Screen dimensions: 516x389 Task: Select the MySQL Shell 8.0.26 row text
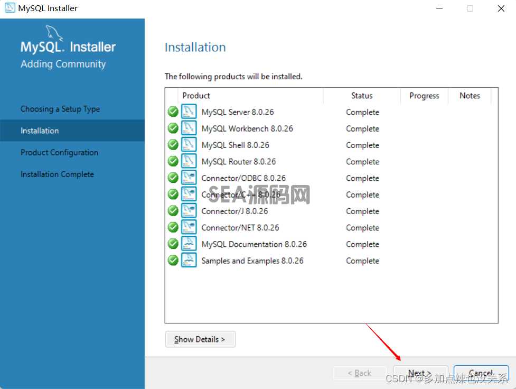click(x=236, y=145)
